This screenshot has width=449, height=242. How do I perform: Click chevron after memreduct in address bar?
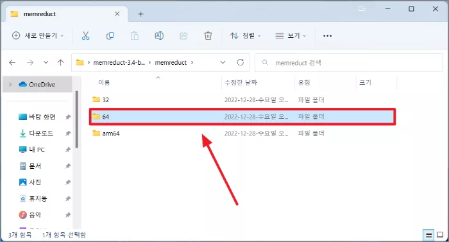pyautogui.click(x=192, y=62)
